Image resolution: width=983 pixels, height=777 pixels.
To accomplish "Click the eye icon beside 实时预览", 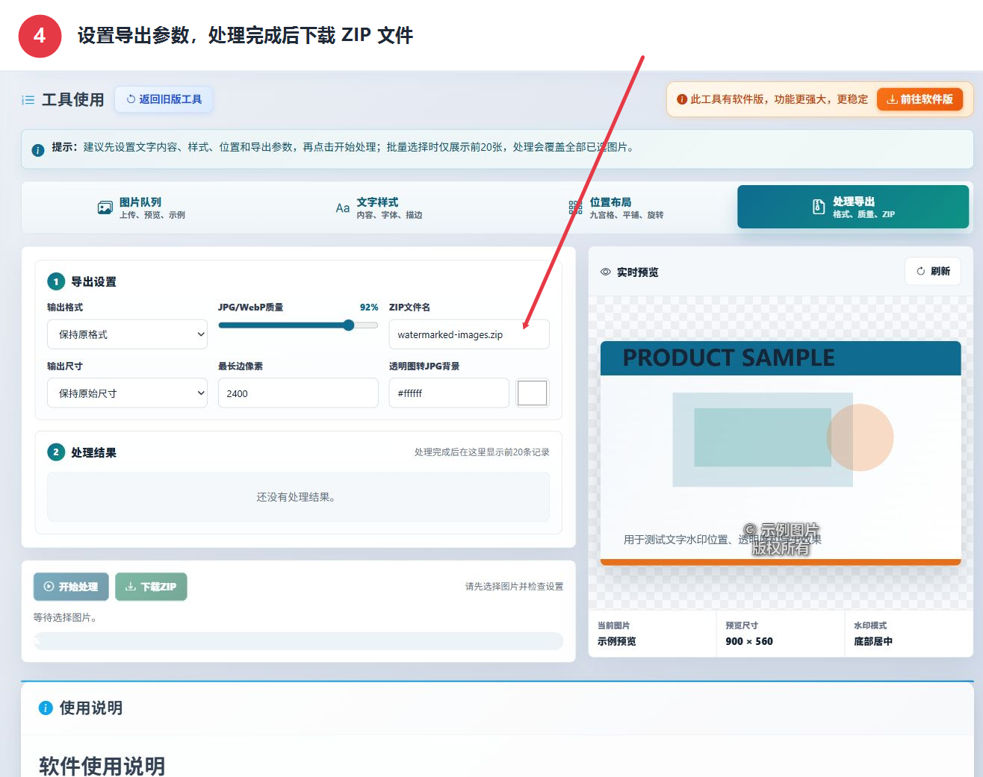I will pos(606,272).
